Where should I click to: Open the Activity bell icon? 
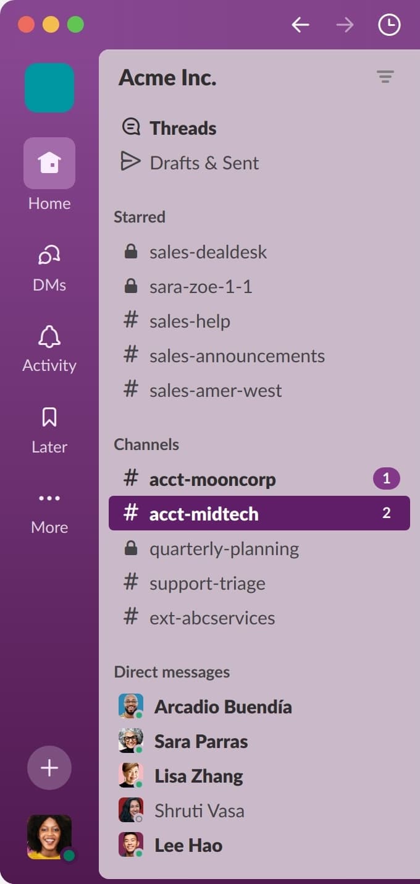pyautogui.click(x=49, y=337)
